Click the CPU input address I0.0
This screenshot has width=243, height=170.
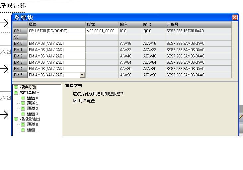(130, 31)
